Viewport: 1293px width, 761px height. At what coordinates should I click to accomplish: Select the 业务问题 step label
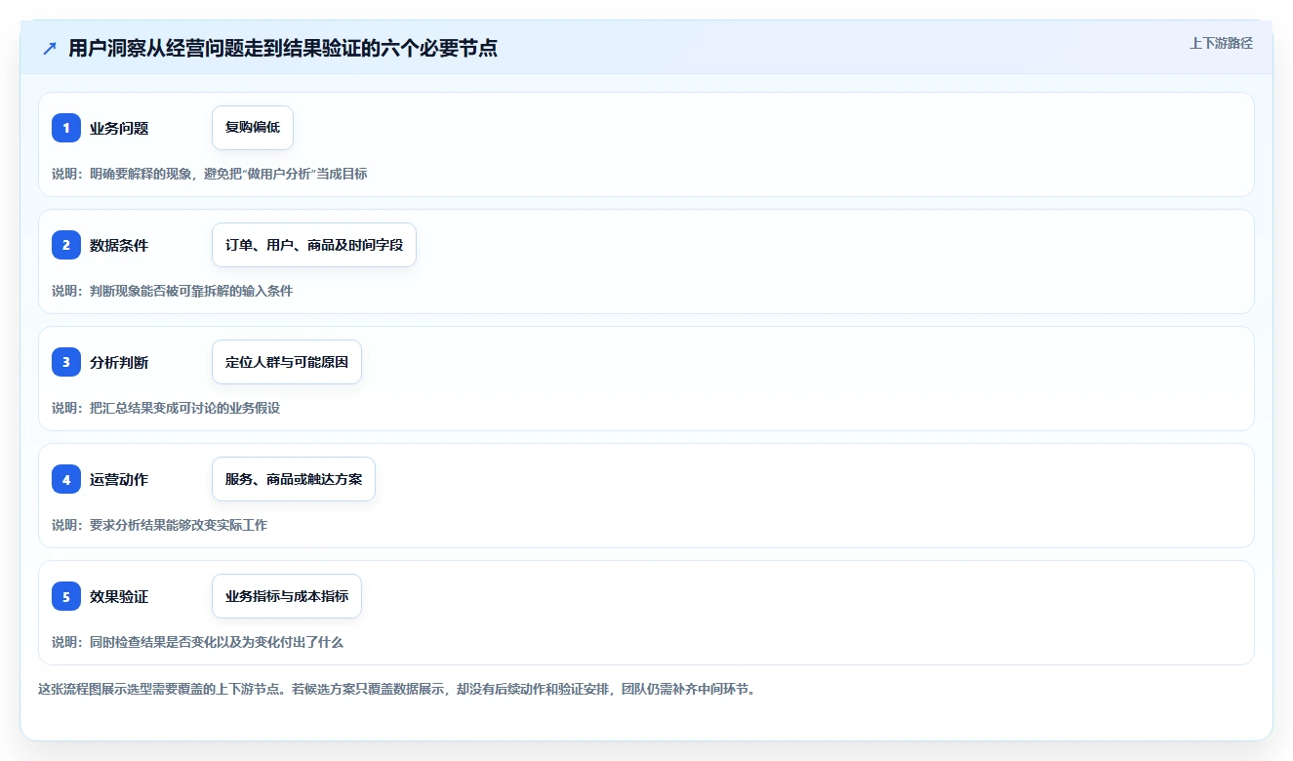pos(119,128)
